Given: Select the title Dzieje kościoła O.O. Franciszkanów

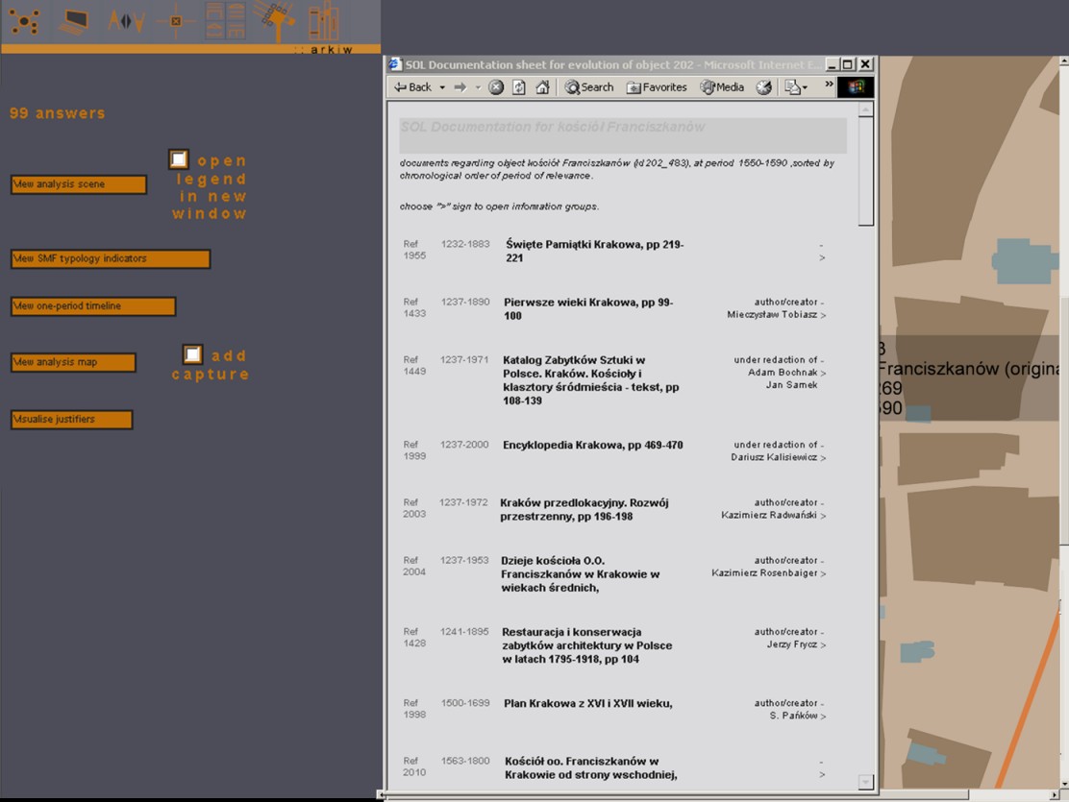Looking at the screenshot, I should point(581,573).
